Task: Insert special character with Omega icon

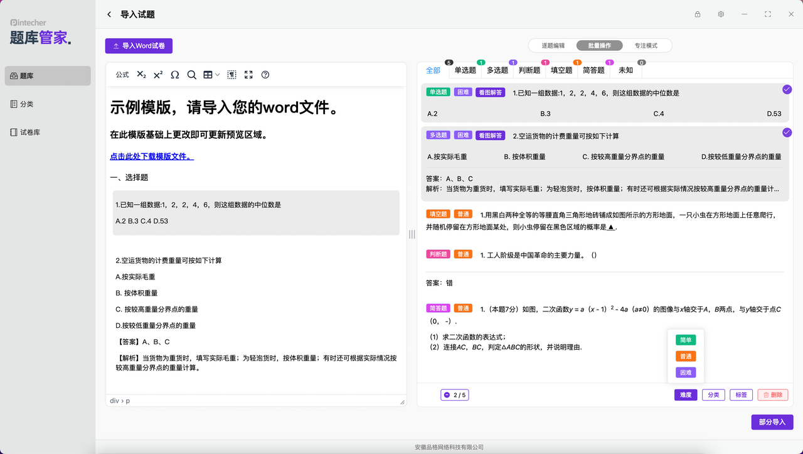Action: [175, 75]
